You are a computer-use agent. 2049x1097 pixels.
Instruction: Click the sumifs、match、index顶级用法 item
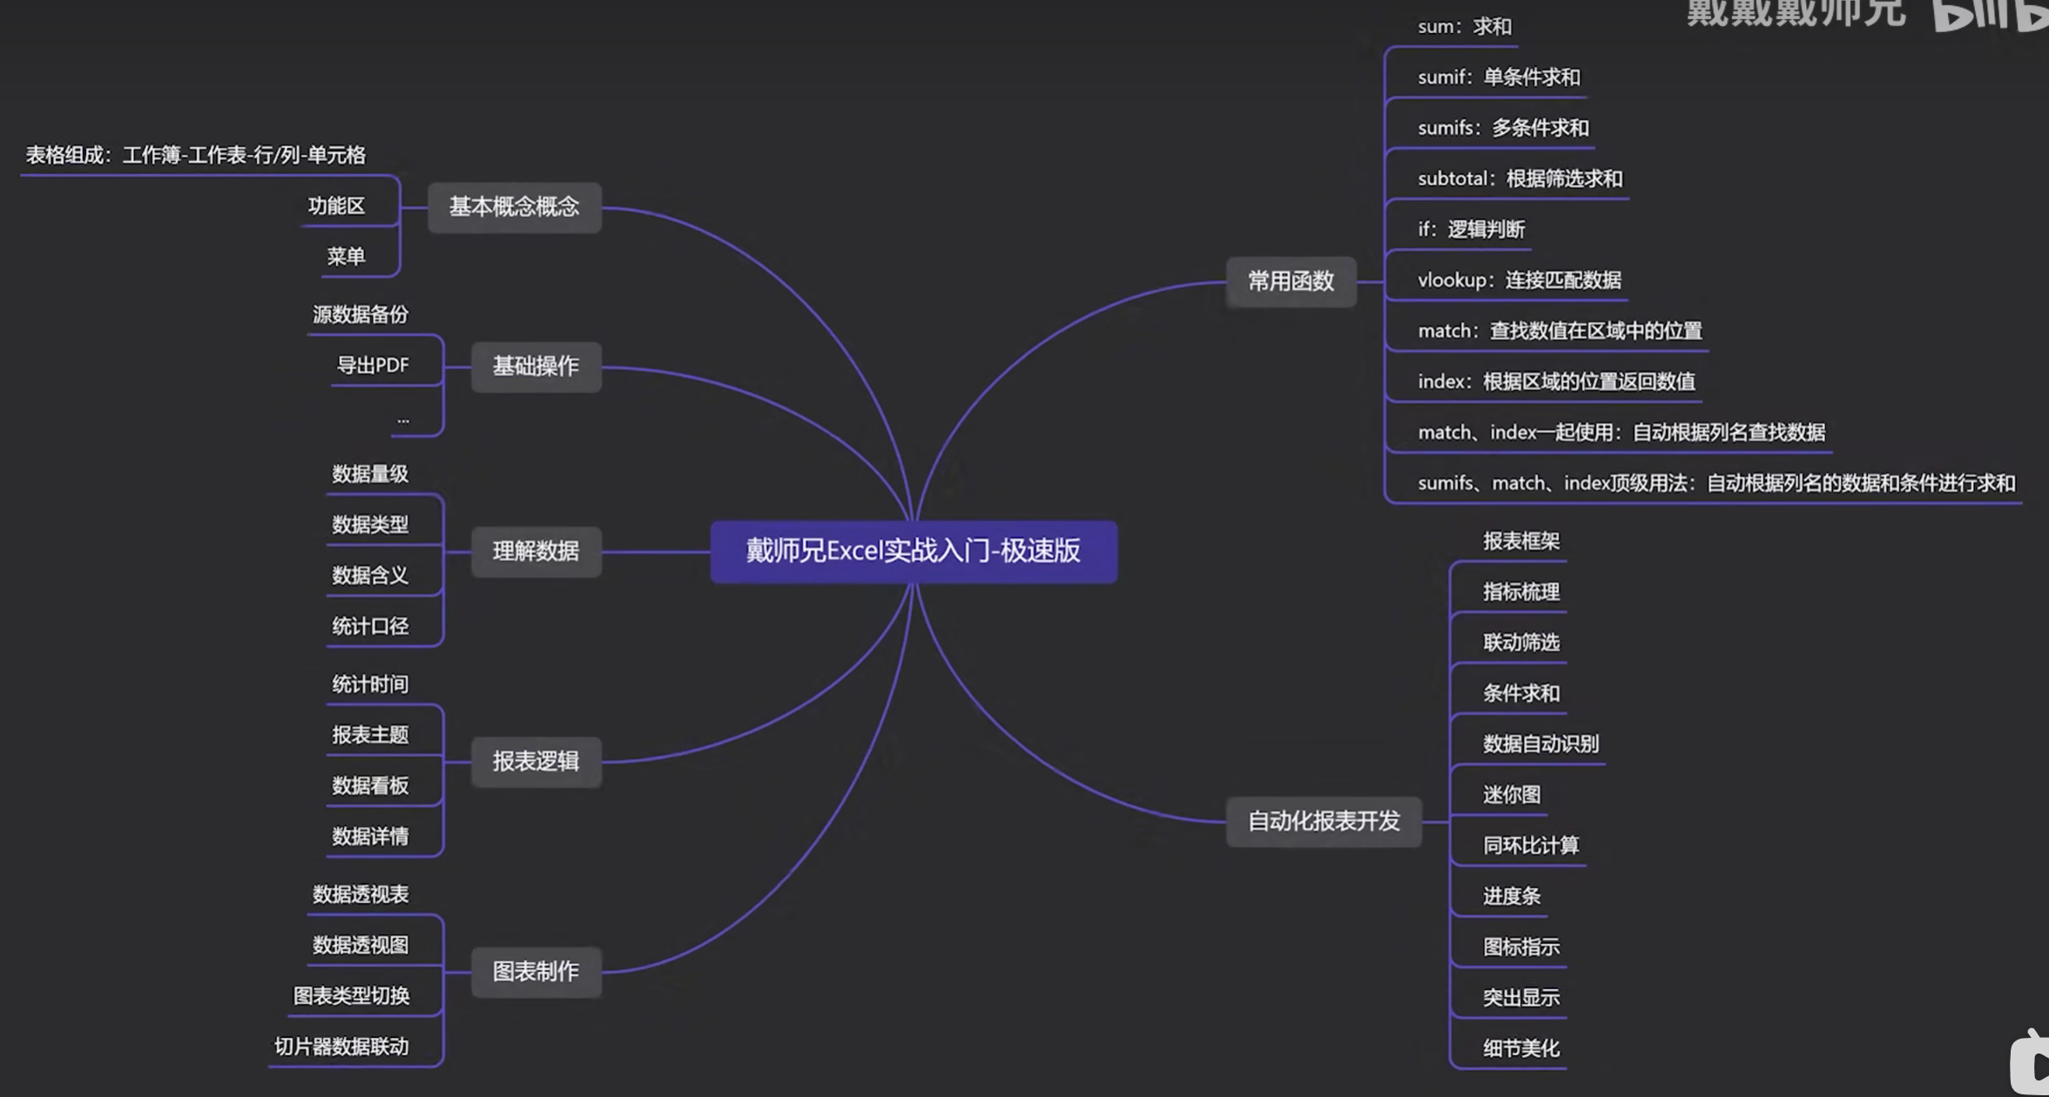1716,483
